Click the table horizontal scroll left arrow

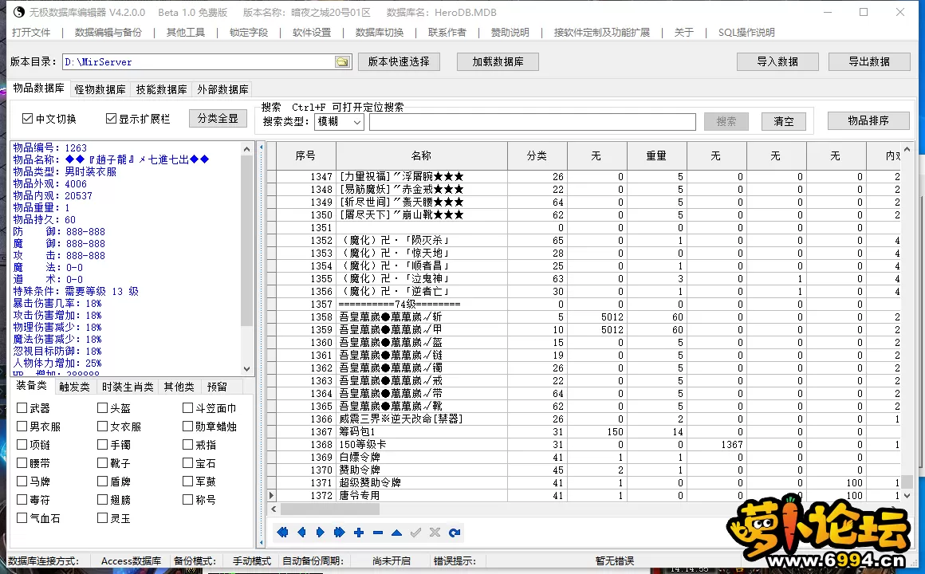point(274,509)
